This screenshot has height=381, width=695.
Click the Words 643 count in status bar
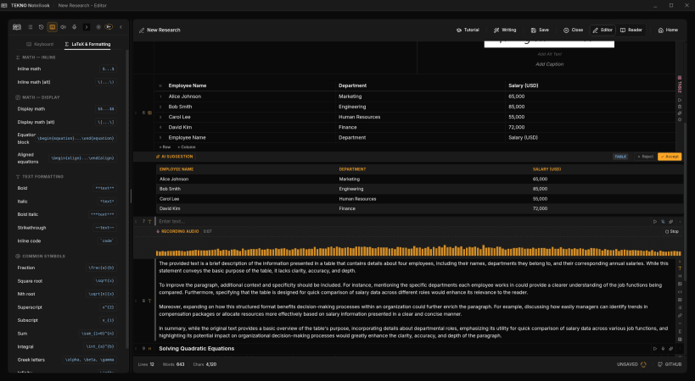pyautogui.click(x=173, y=365)
